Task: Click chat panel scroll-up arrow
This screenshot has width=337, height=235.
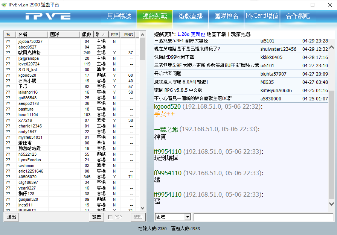Action: tap(331, 48)
